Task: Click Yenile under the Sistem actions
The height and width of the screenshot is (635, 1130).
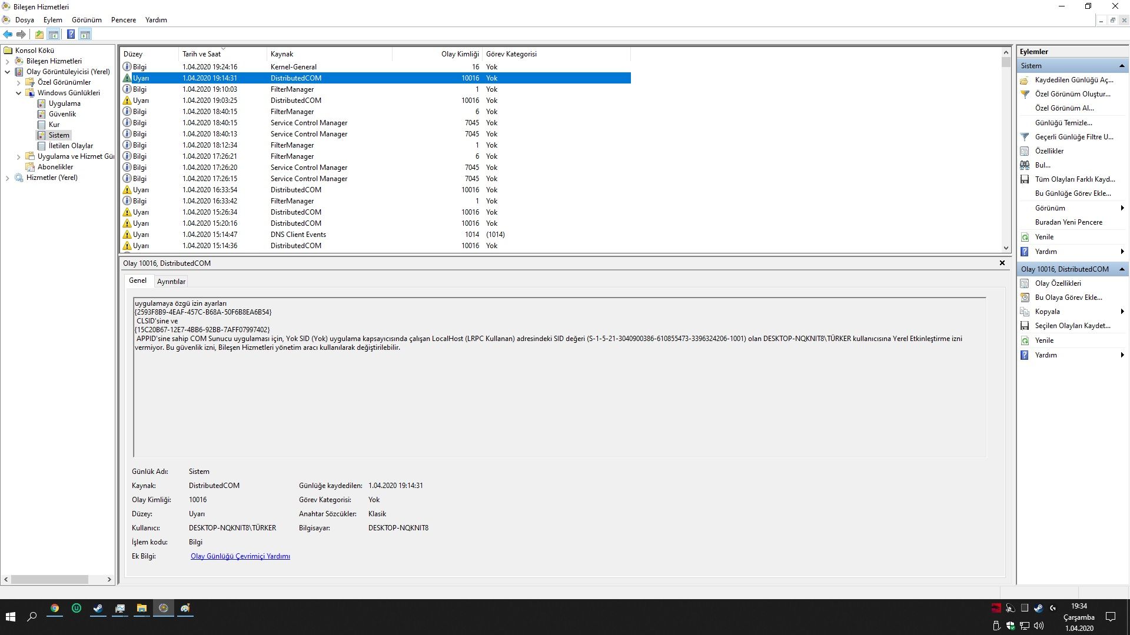Action: [1044, 237]
